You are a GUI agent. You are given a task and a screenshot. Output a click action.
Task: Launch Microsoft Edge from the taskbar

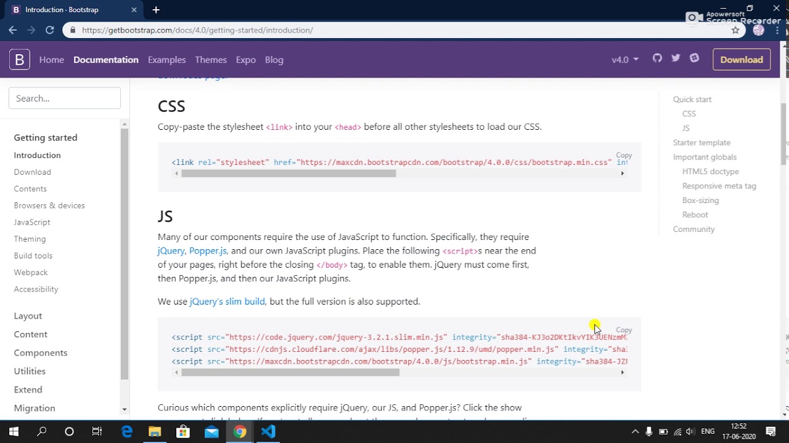[x=127, y=432]
